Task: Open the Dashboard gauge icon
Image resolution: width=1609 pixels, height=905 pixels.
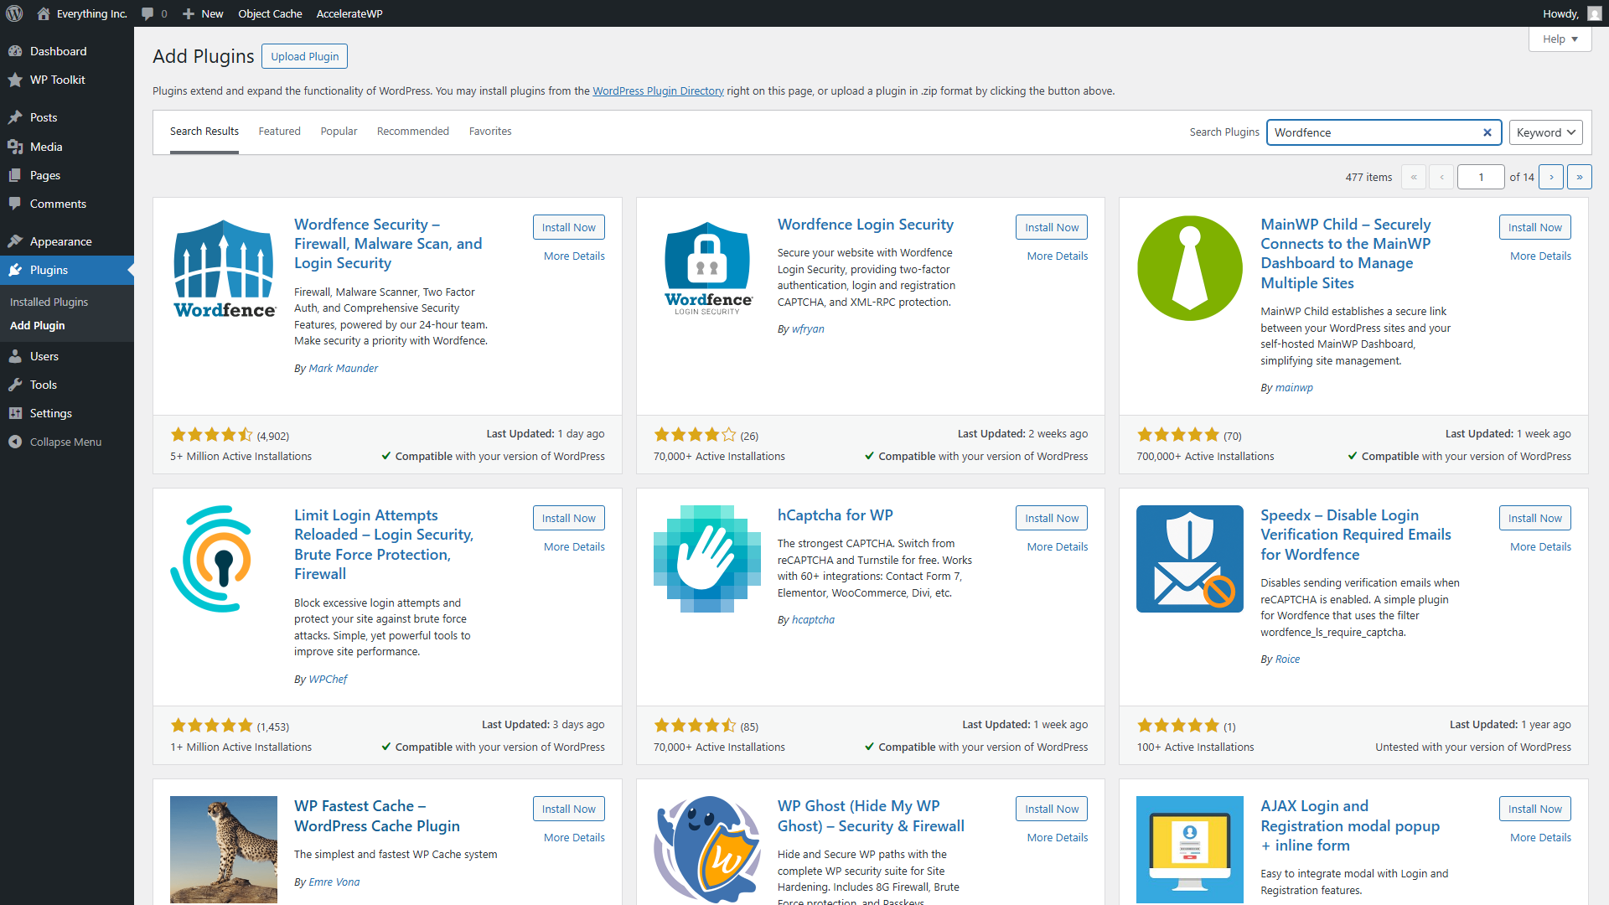Action: [15, 51]
